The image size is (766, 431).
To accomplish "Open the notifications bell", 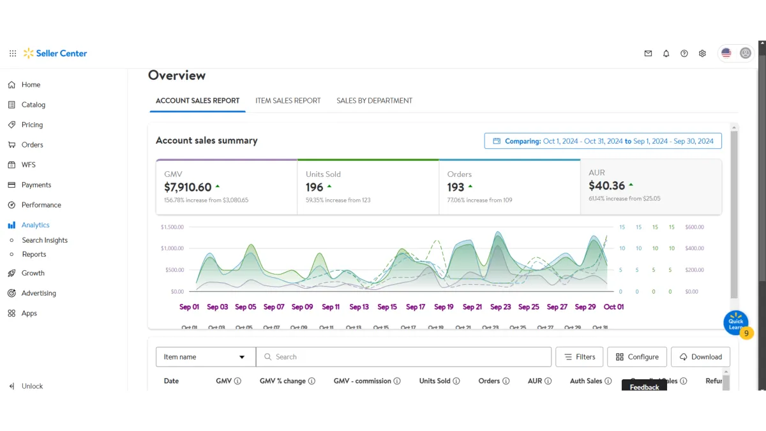I will point(666,54).
